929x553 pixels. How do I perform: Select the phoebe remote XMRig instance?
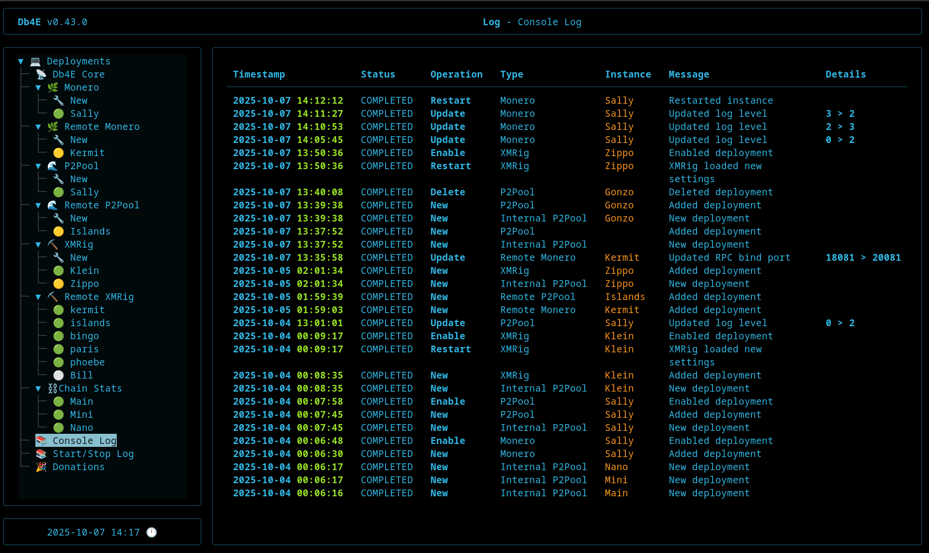87,362
